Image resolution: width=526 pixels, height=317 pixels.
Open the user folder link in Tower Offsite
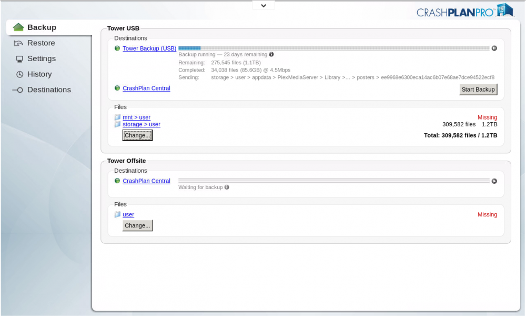click(x=128, y=214)
